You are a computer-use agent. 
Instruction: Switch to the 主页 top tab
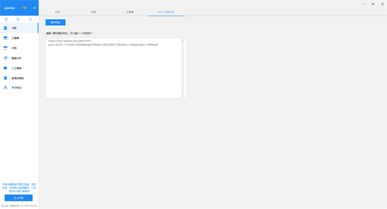point(57,12)
